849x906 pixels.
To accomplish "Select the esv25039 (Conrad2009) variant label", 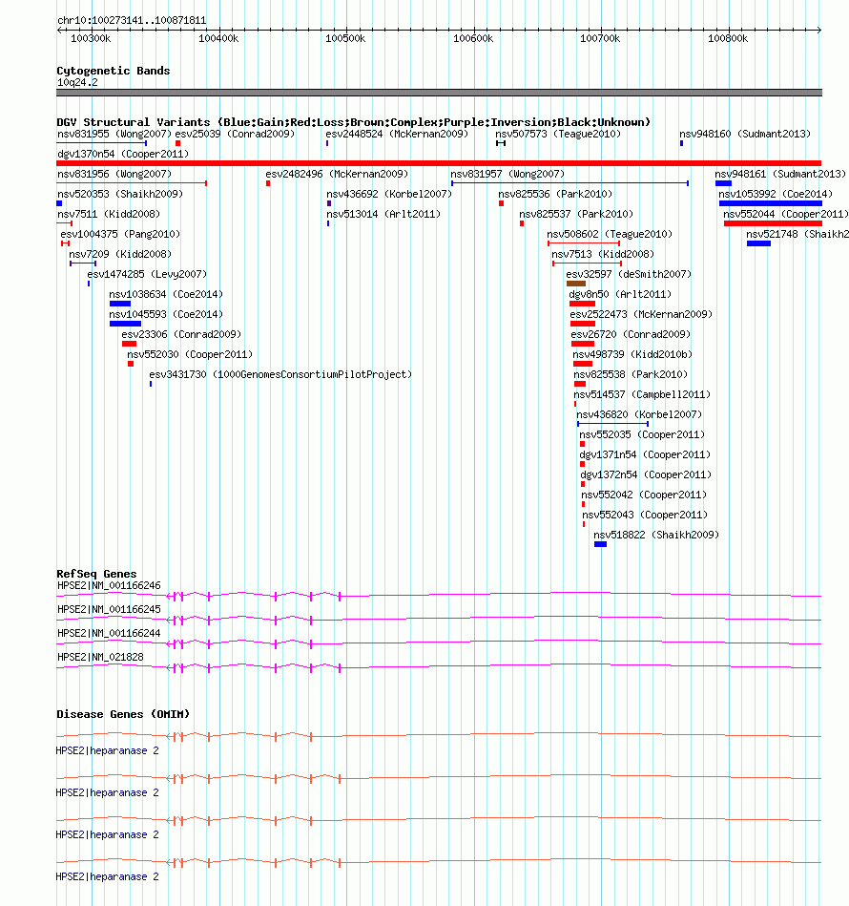I will tap(235, 134).
